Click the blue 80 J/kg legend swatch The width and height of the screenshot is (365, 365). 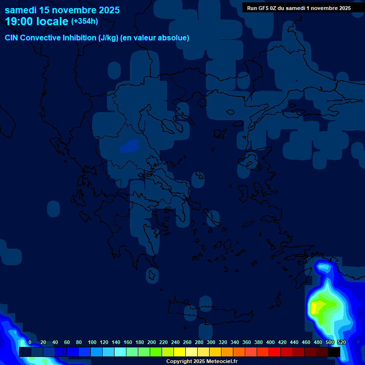(x=85, y=352)
